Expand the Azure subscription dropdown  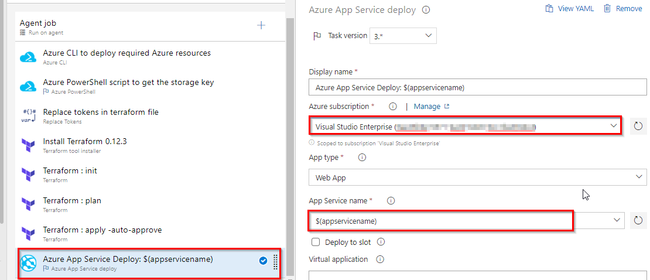tap(614, 126)
